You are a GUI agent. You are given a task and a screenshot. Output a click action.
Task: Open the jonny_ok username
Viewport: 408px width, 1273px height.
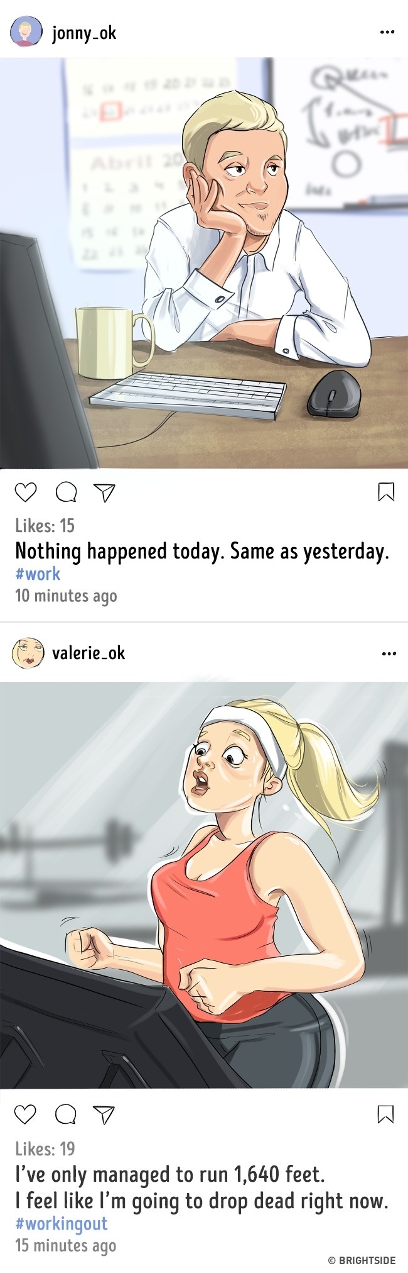tap(84, 33)
